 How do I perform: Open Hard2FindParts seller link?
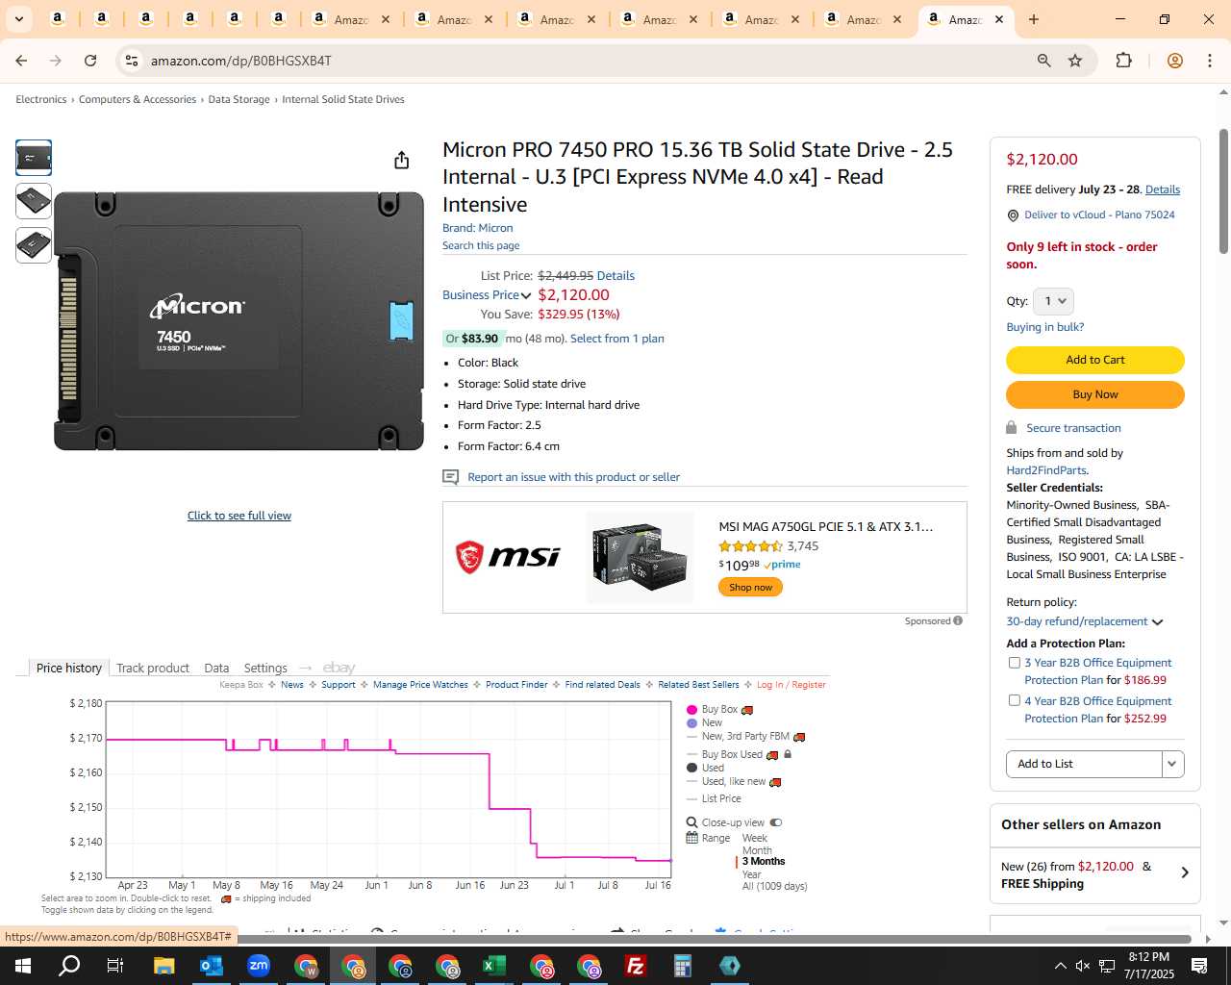tap(1045, 470)
